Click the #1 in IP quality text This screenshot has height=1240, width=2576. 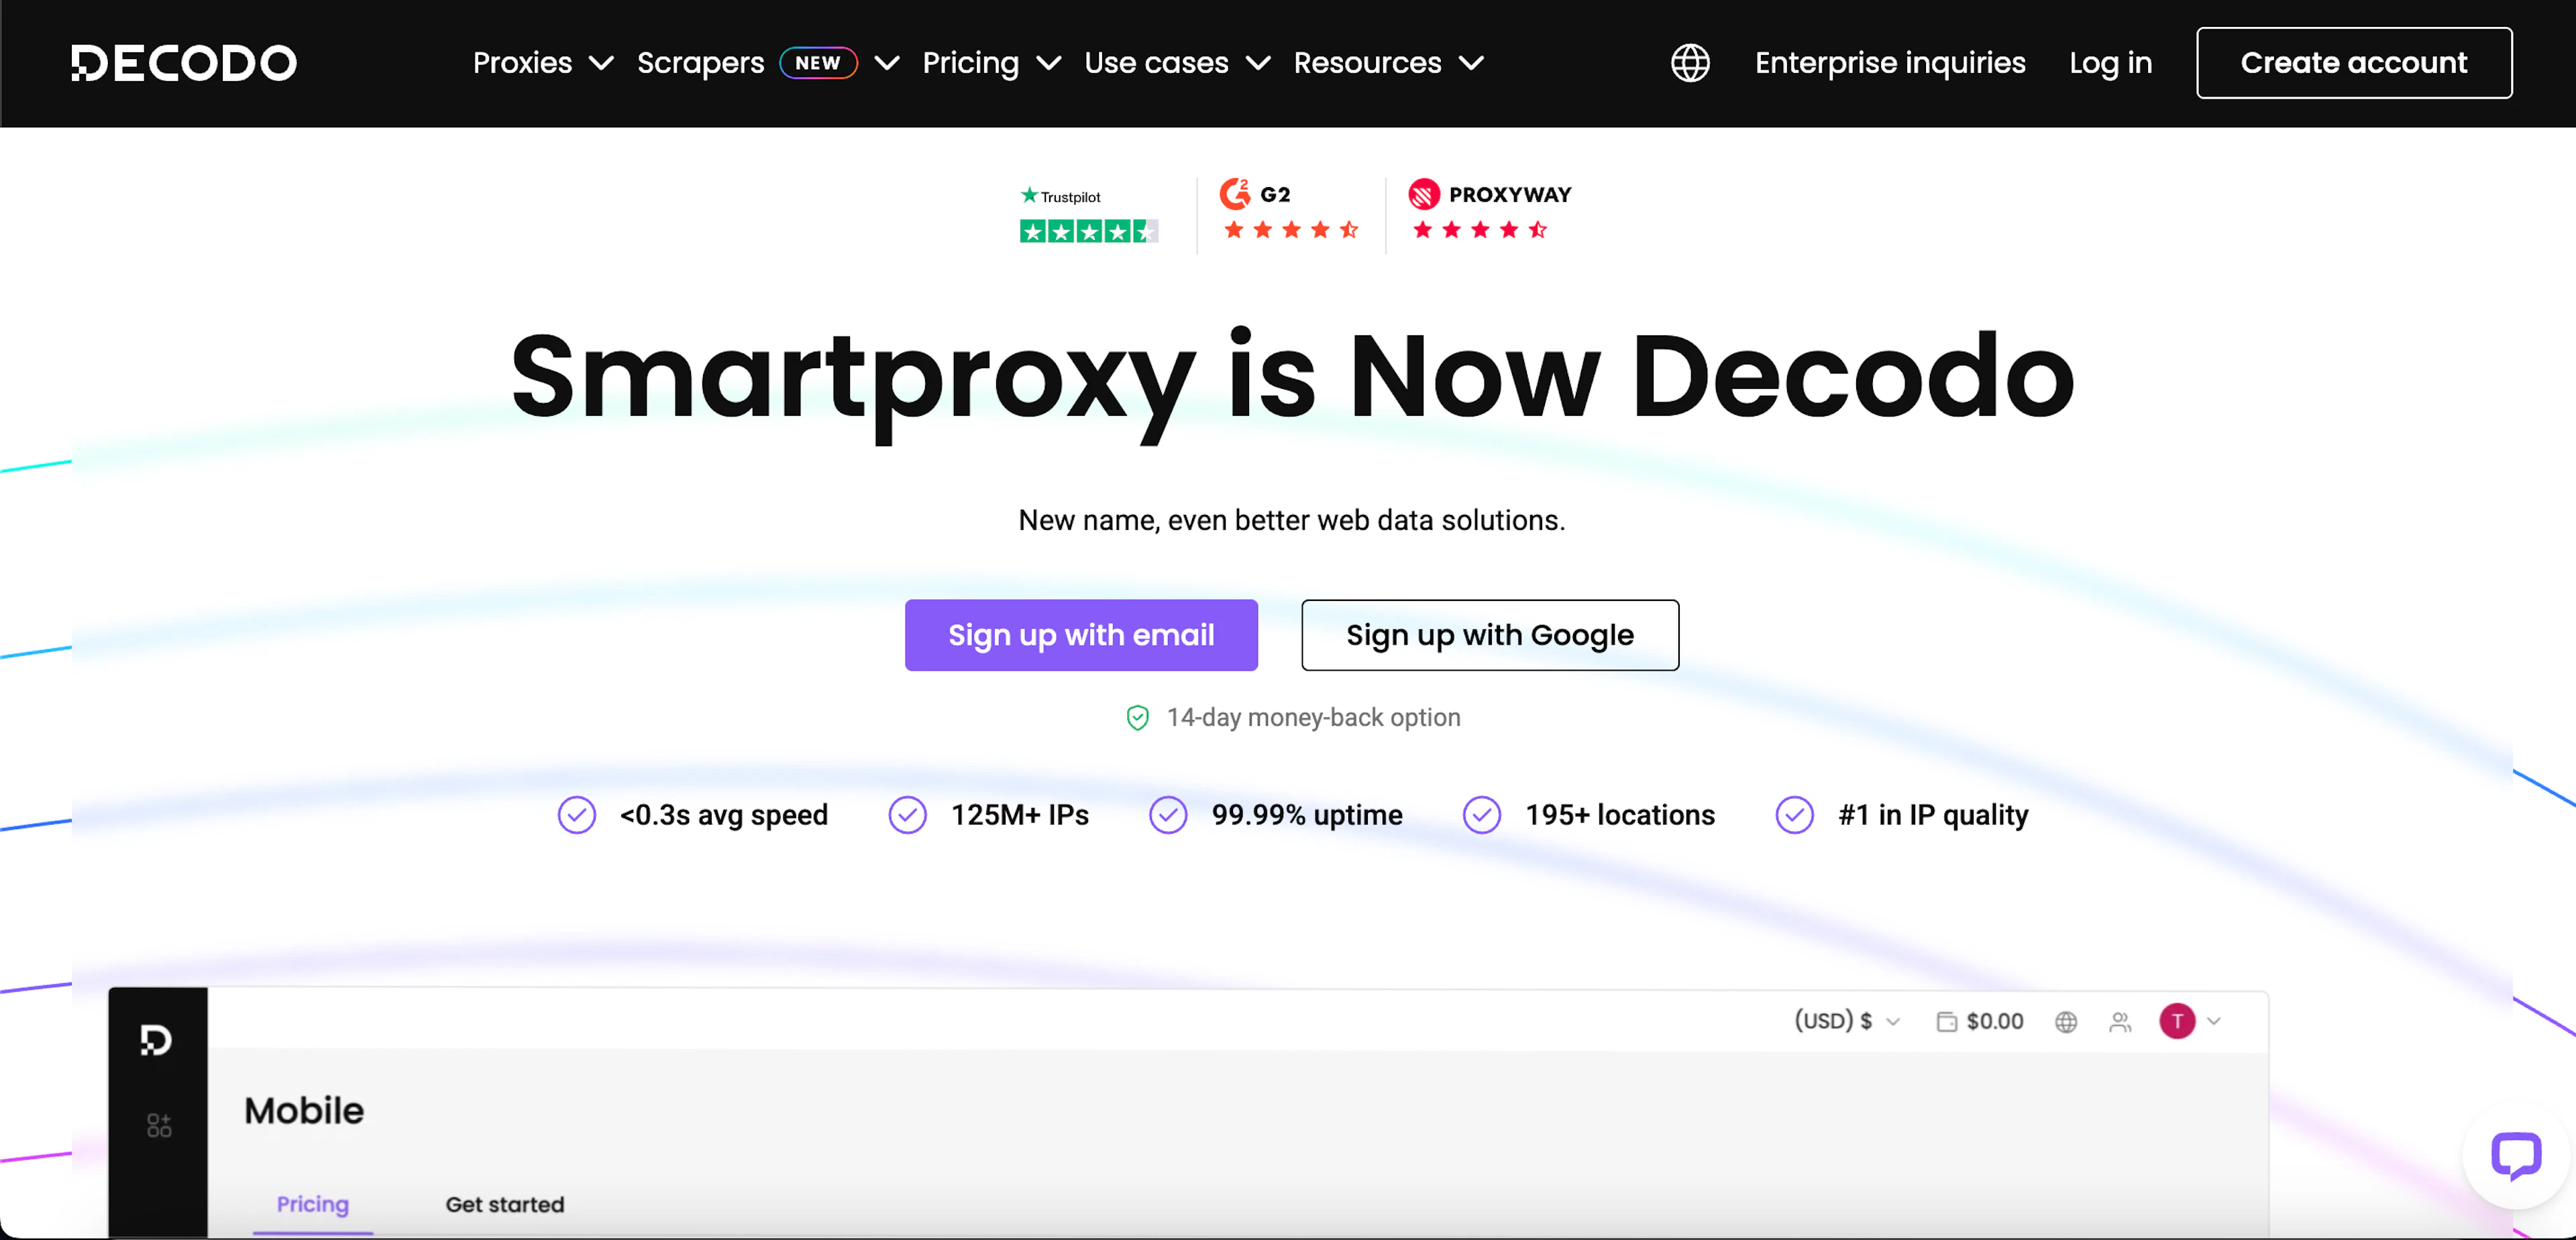coord(1933,815)
